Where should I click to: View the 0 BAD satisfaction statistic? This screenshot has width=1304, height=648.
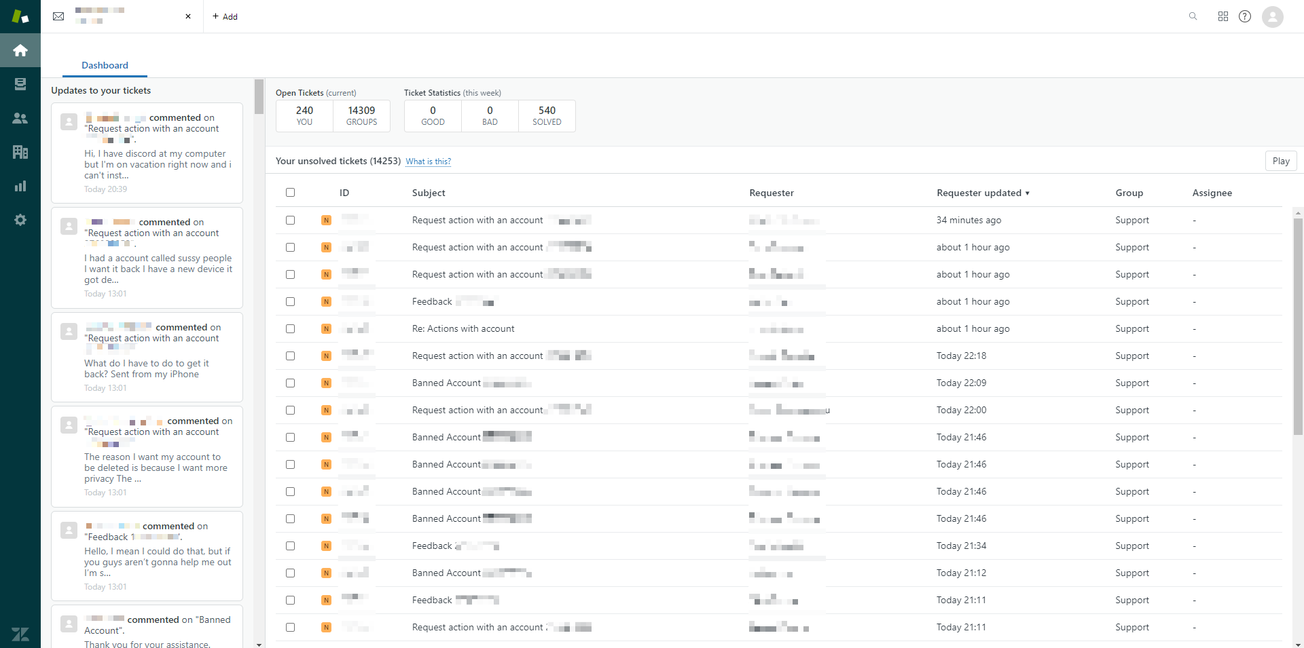(490, 115)
